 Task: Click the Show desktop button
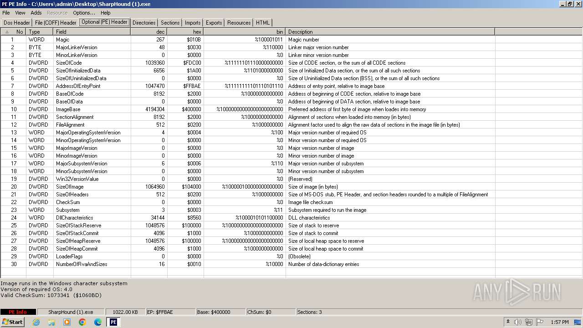click(578, 322)
